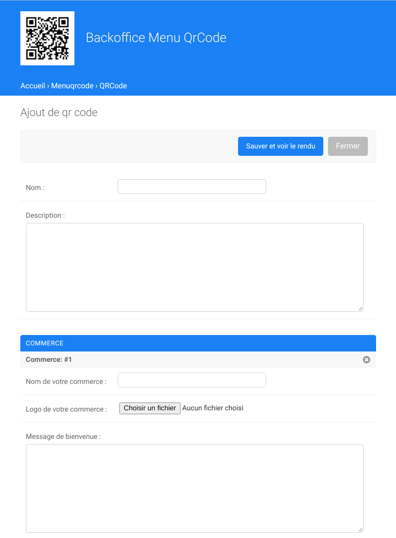Focus the Nom de votre commerce field
This screenshot has width=396, height=538.
[192, 380]
